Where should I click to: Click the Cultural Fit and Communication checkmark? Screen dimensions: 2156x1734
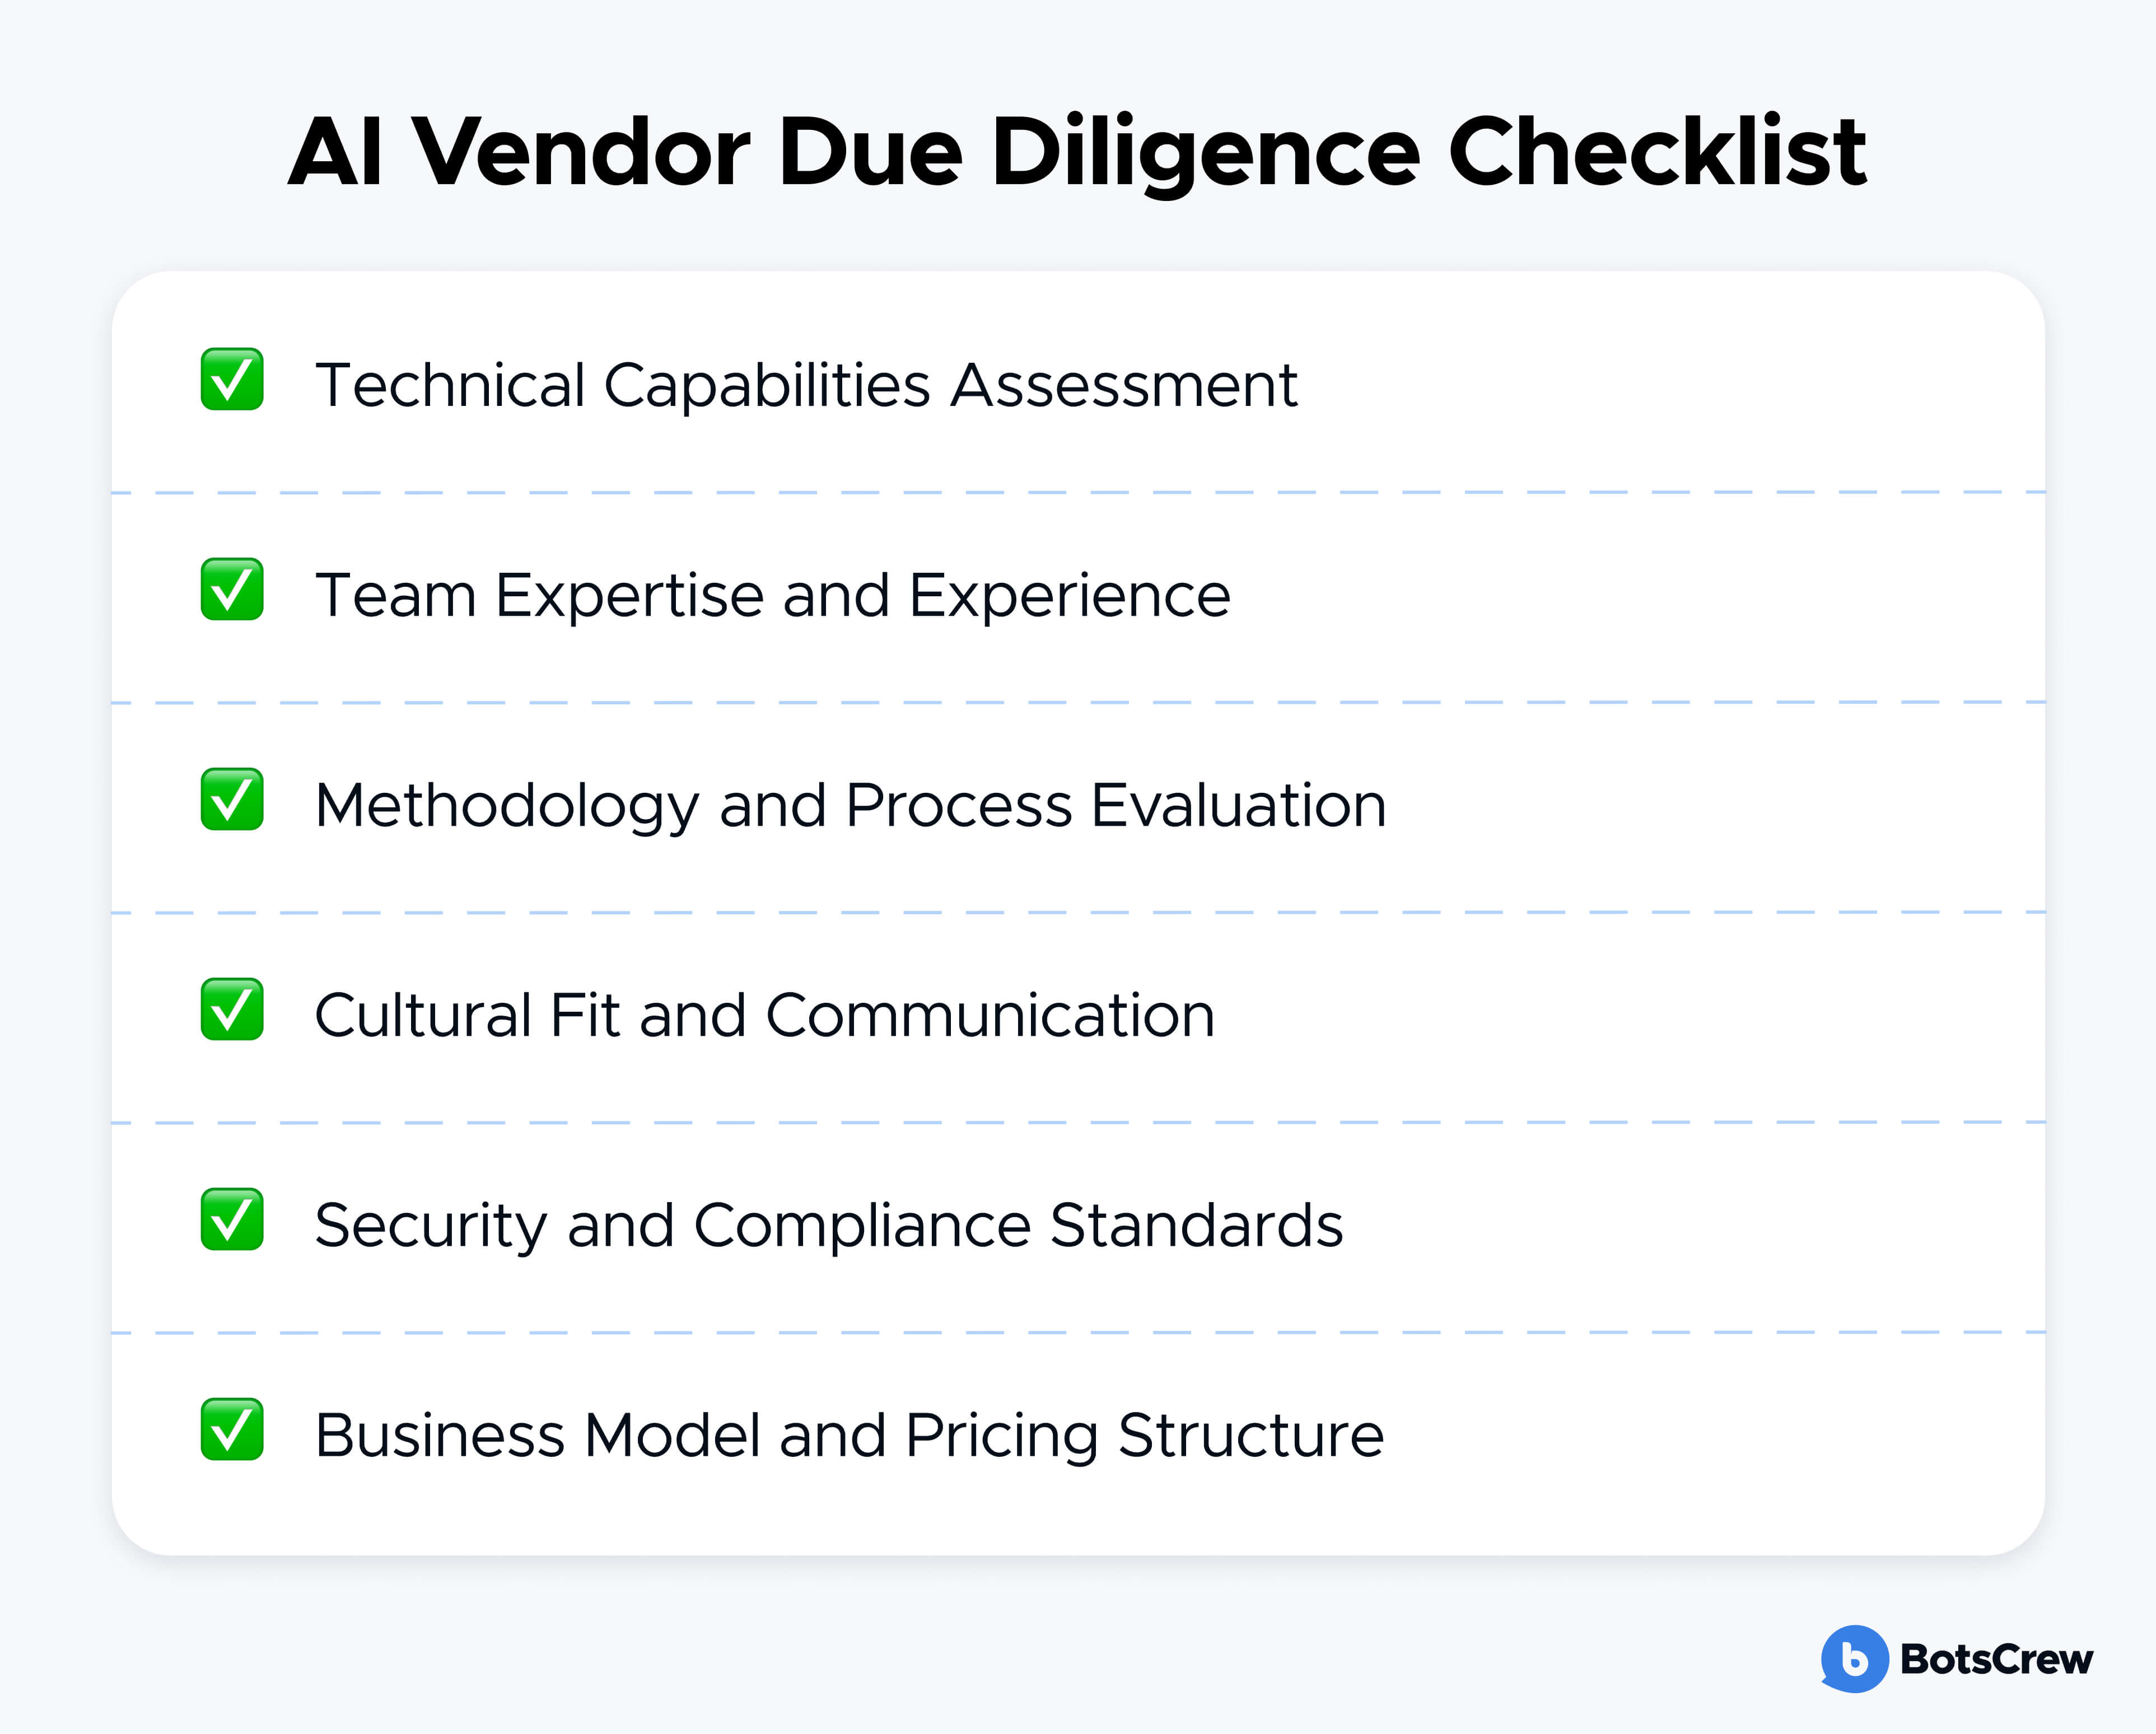(x=232, y=1009)
